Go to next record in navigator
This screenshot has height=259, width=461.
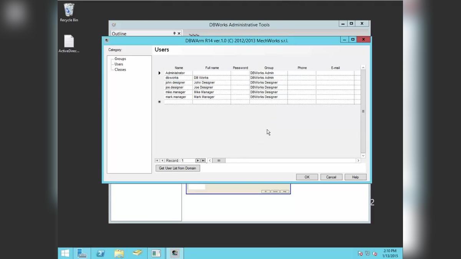pyautogui.click(x=198, y=161)
